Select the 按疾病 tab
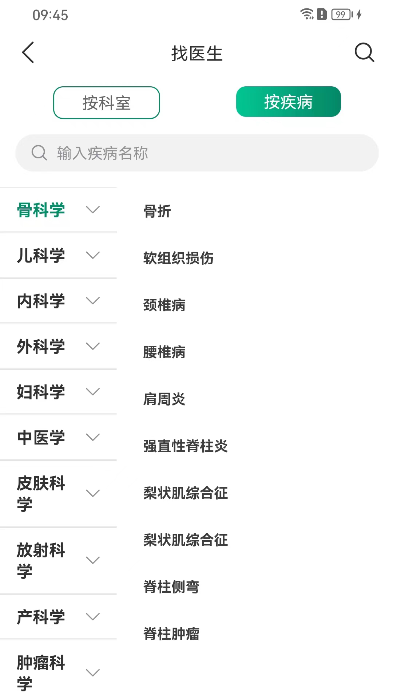Viewport: 393px width, 699px height. [x=288, y=102]
